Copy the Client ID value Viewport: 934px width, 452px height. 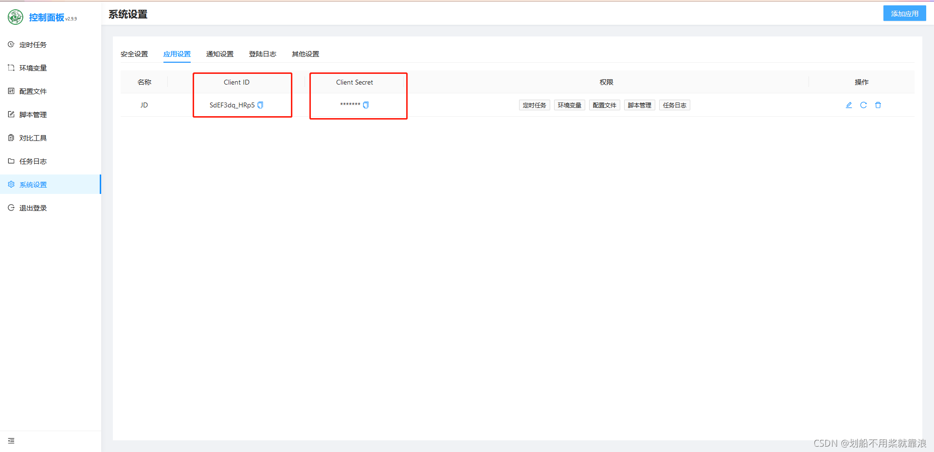click(x=260, y=105)
